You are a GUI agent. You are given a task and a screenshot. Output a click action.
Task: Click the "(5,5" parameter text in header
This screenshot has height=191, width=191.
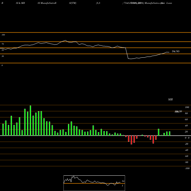(x=98, y=3)
